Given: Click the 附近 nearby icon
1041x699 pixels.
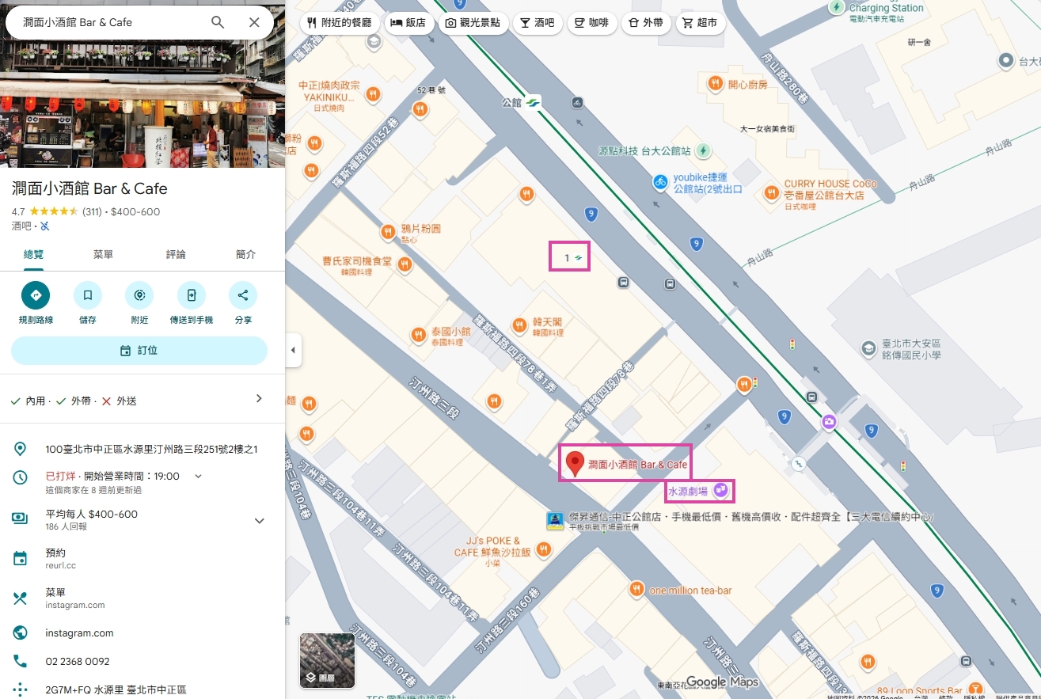Looking at the screenshot, I should point(139,295).
